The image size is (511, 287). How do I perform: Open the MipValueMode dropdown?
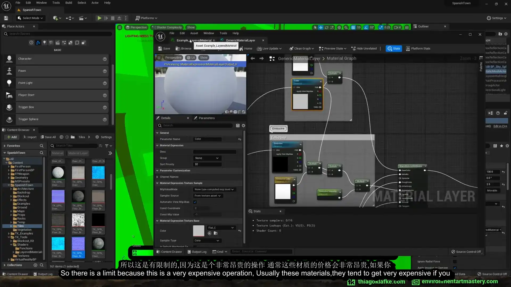214,189
